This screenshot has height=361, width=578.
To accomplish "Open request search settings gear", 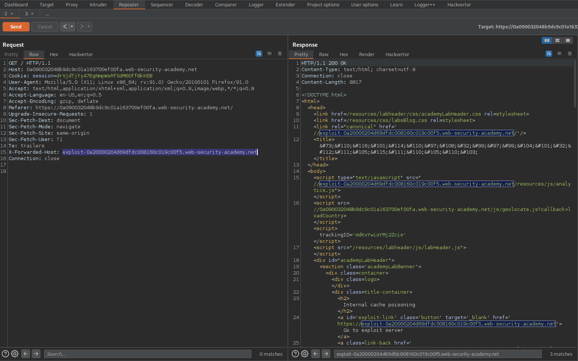I will (15, 354).
